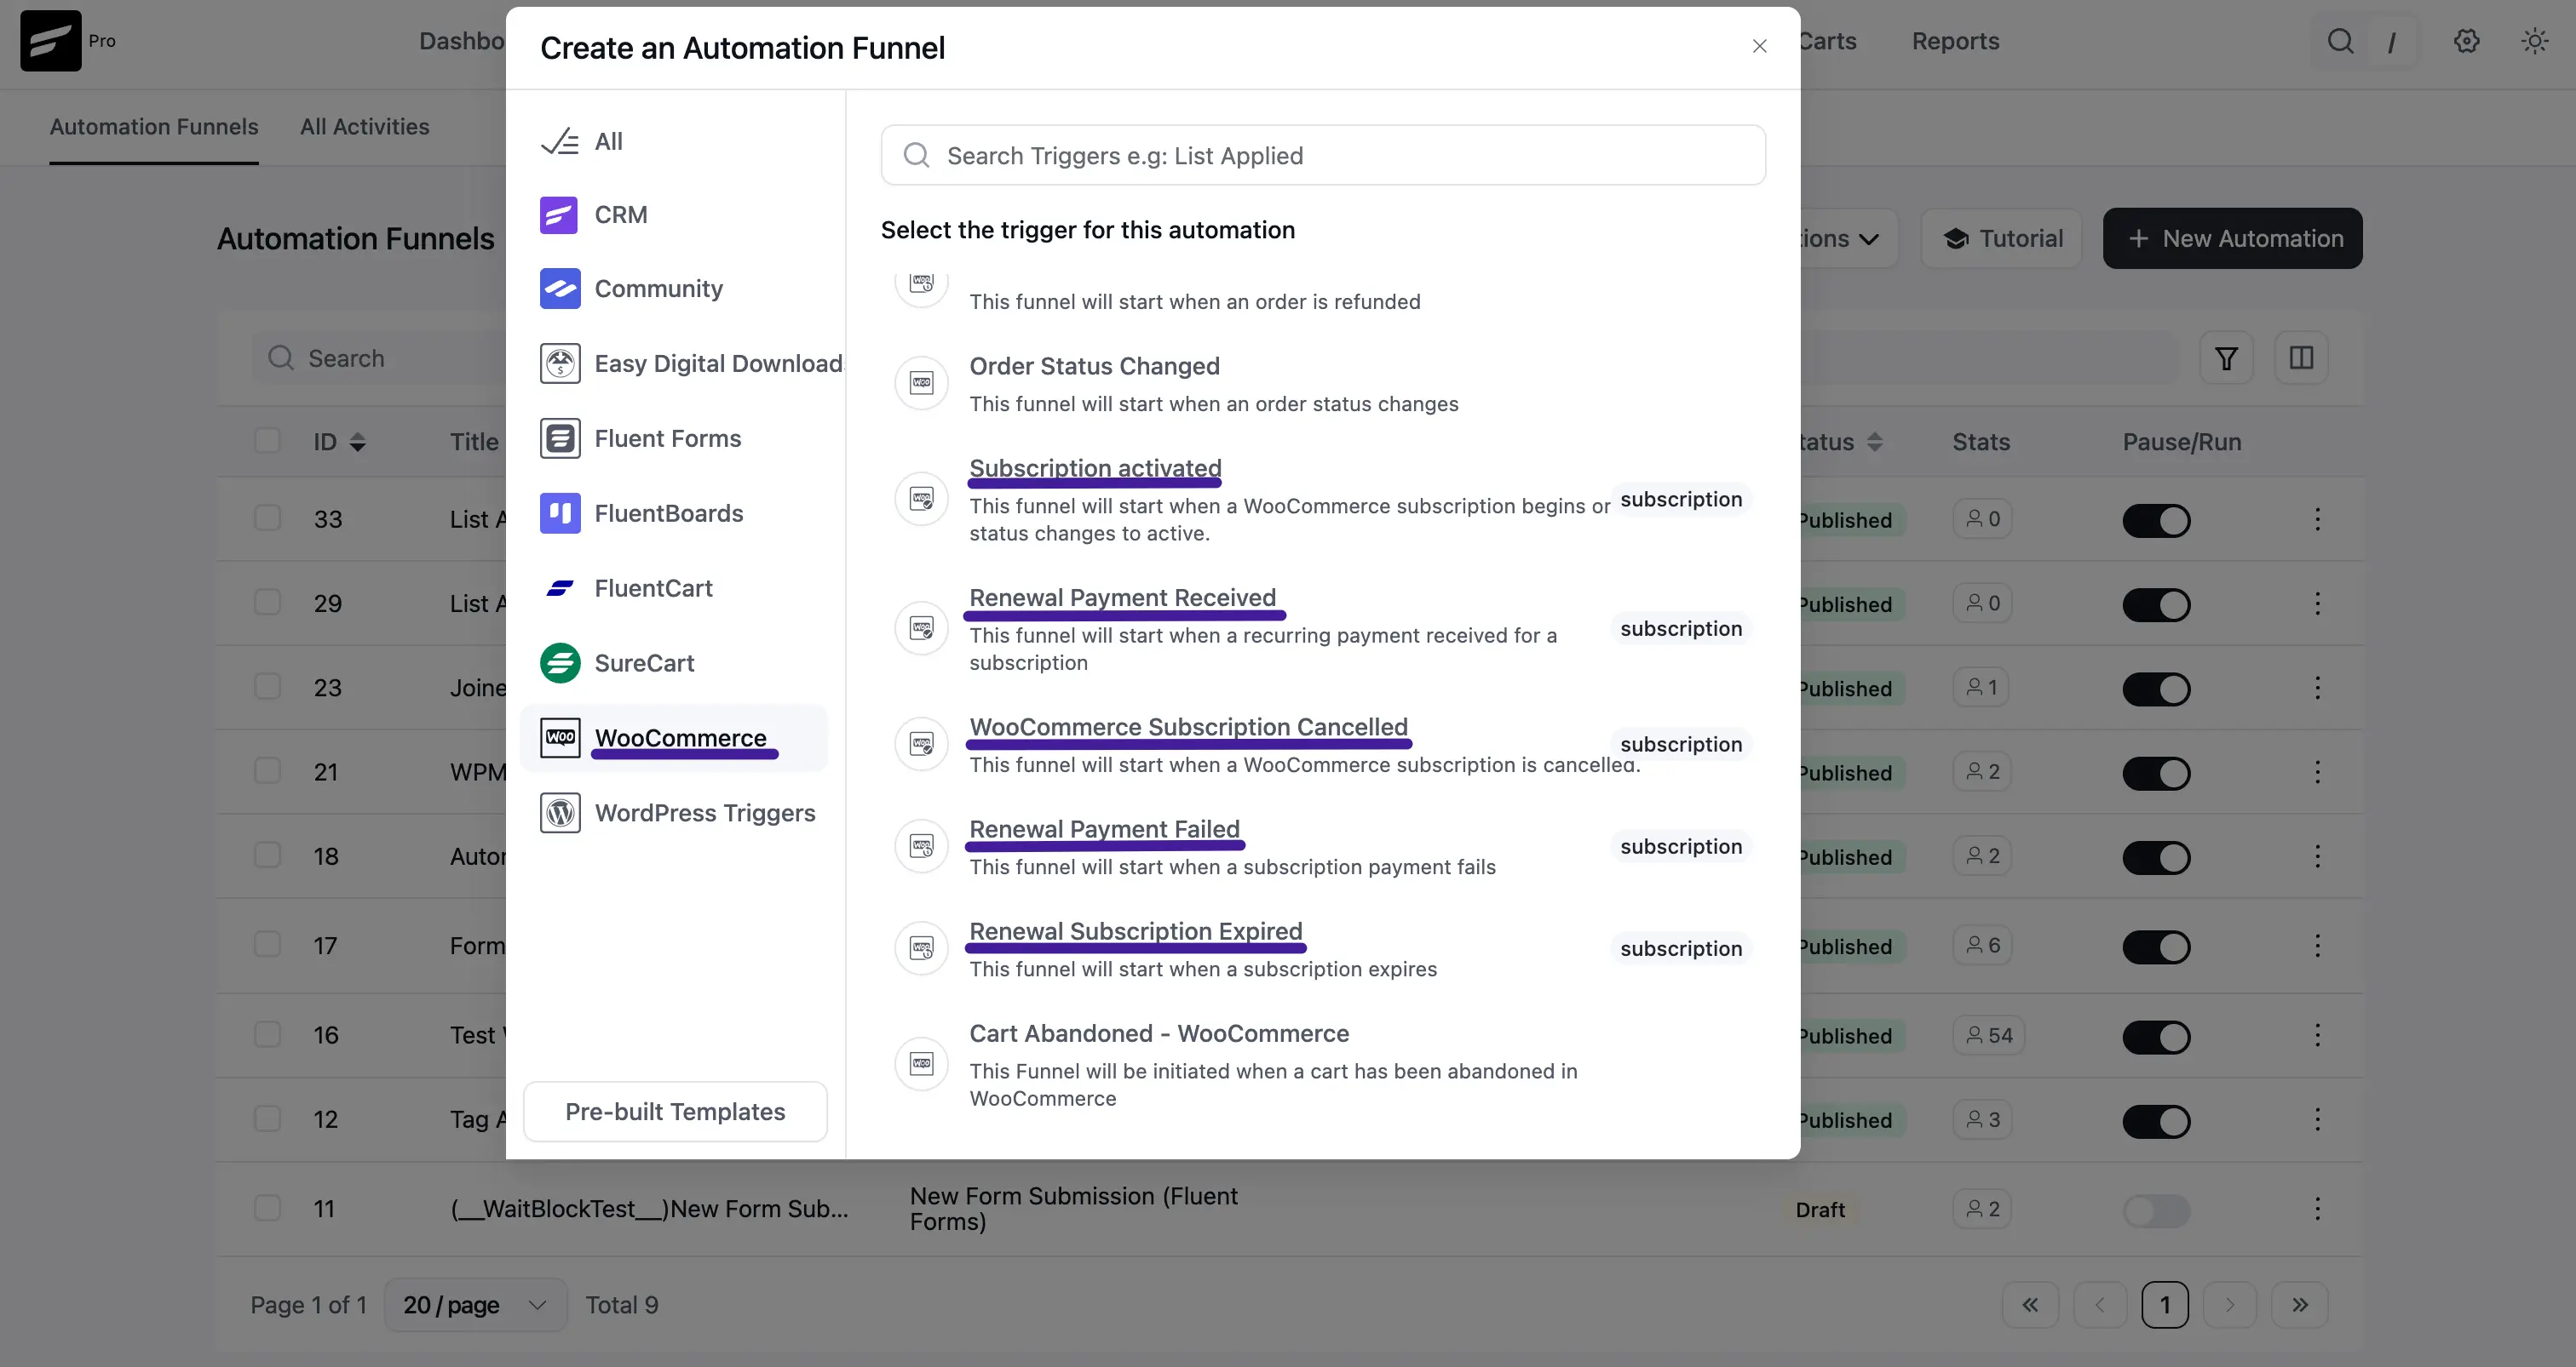This screenshot has height=1367, width=2576.
Task: Click title of funnel 11 WaitBlockTest
Action: click(x=649, y=1210)
